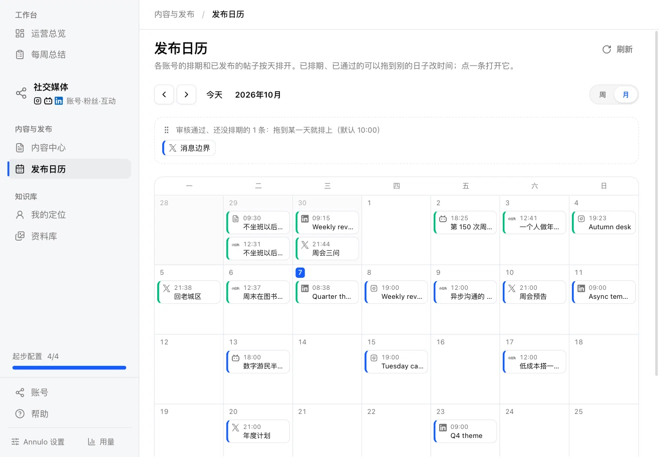The height and width of the screenshot is (457, 659).
Task: Click the page vertical scrollbar
Action: [656, 203]
